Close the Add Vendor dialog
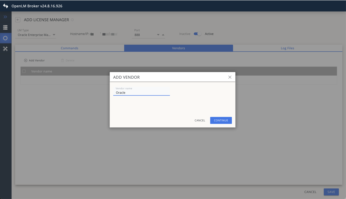Viewport: 346px width, 199px height. 230,77
